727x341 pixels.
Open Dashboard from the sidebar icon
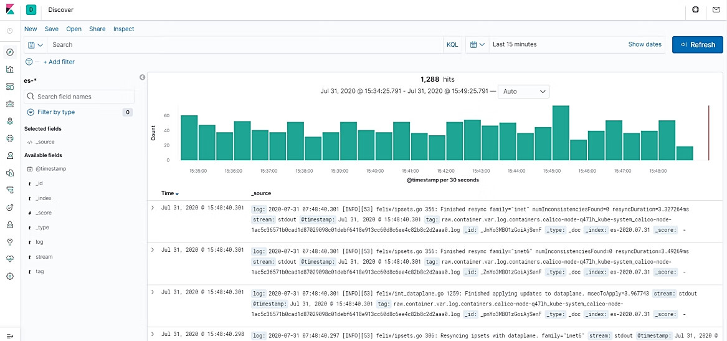(x=10, y=87)
